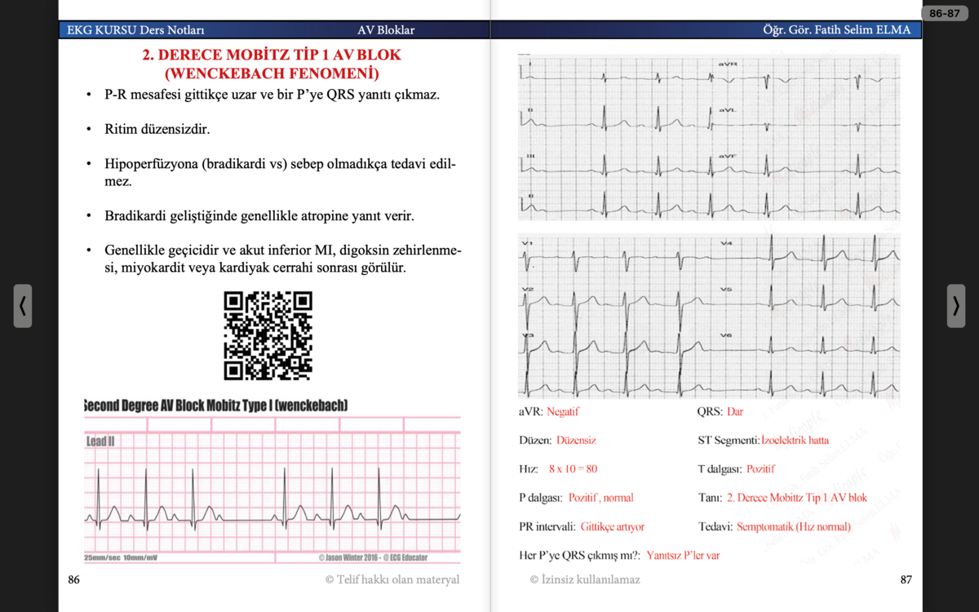Screen dimensions: 979x612
Task: Click the bullet starting 'Hipoperfüzyona (bradikardi vs)'
Action: (280, 172)
